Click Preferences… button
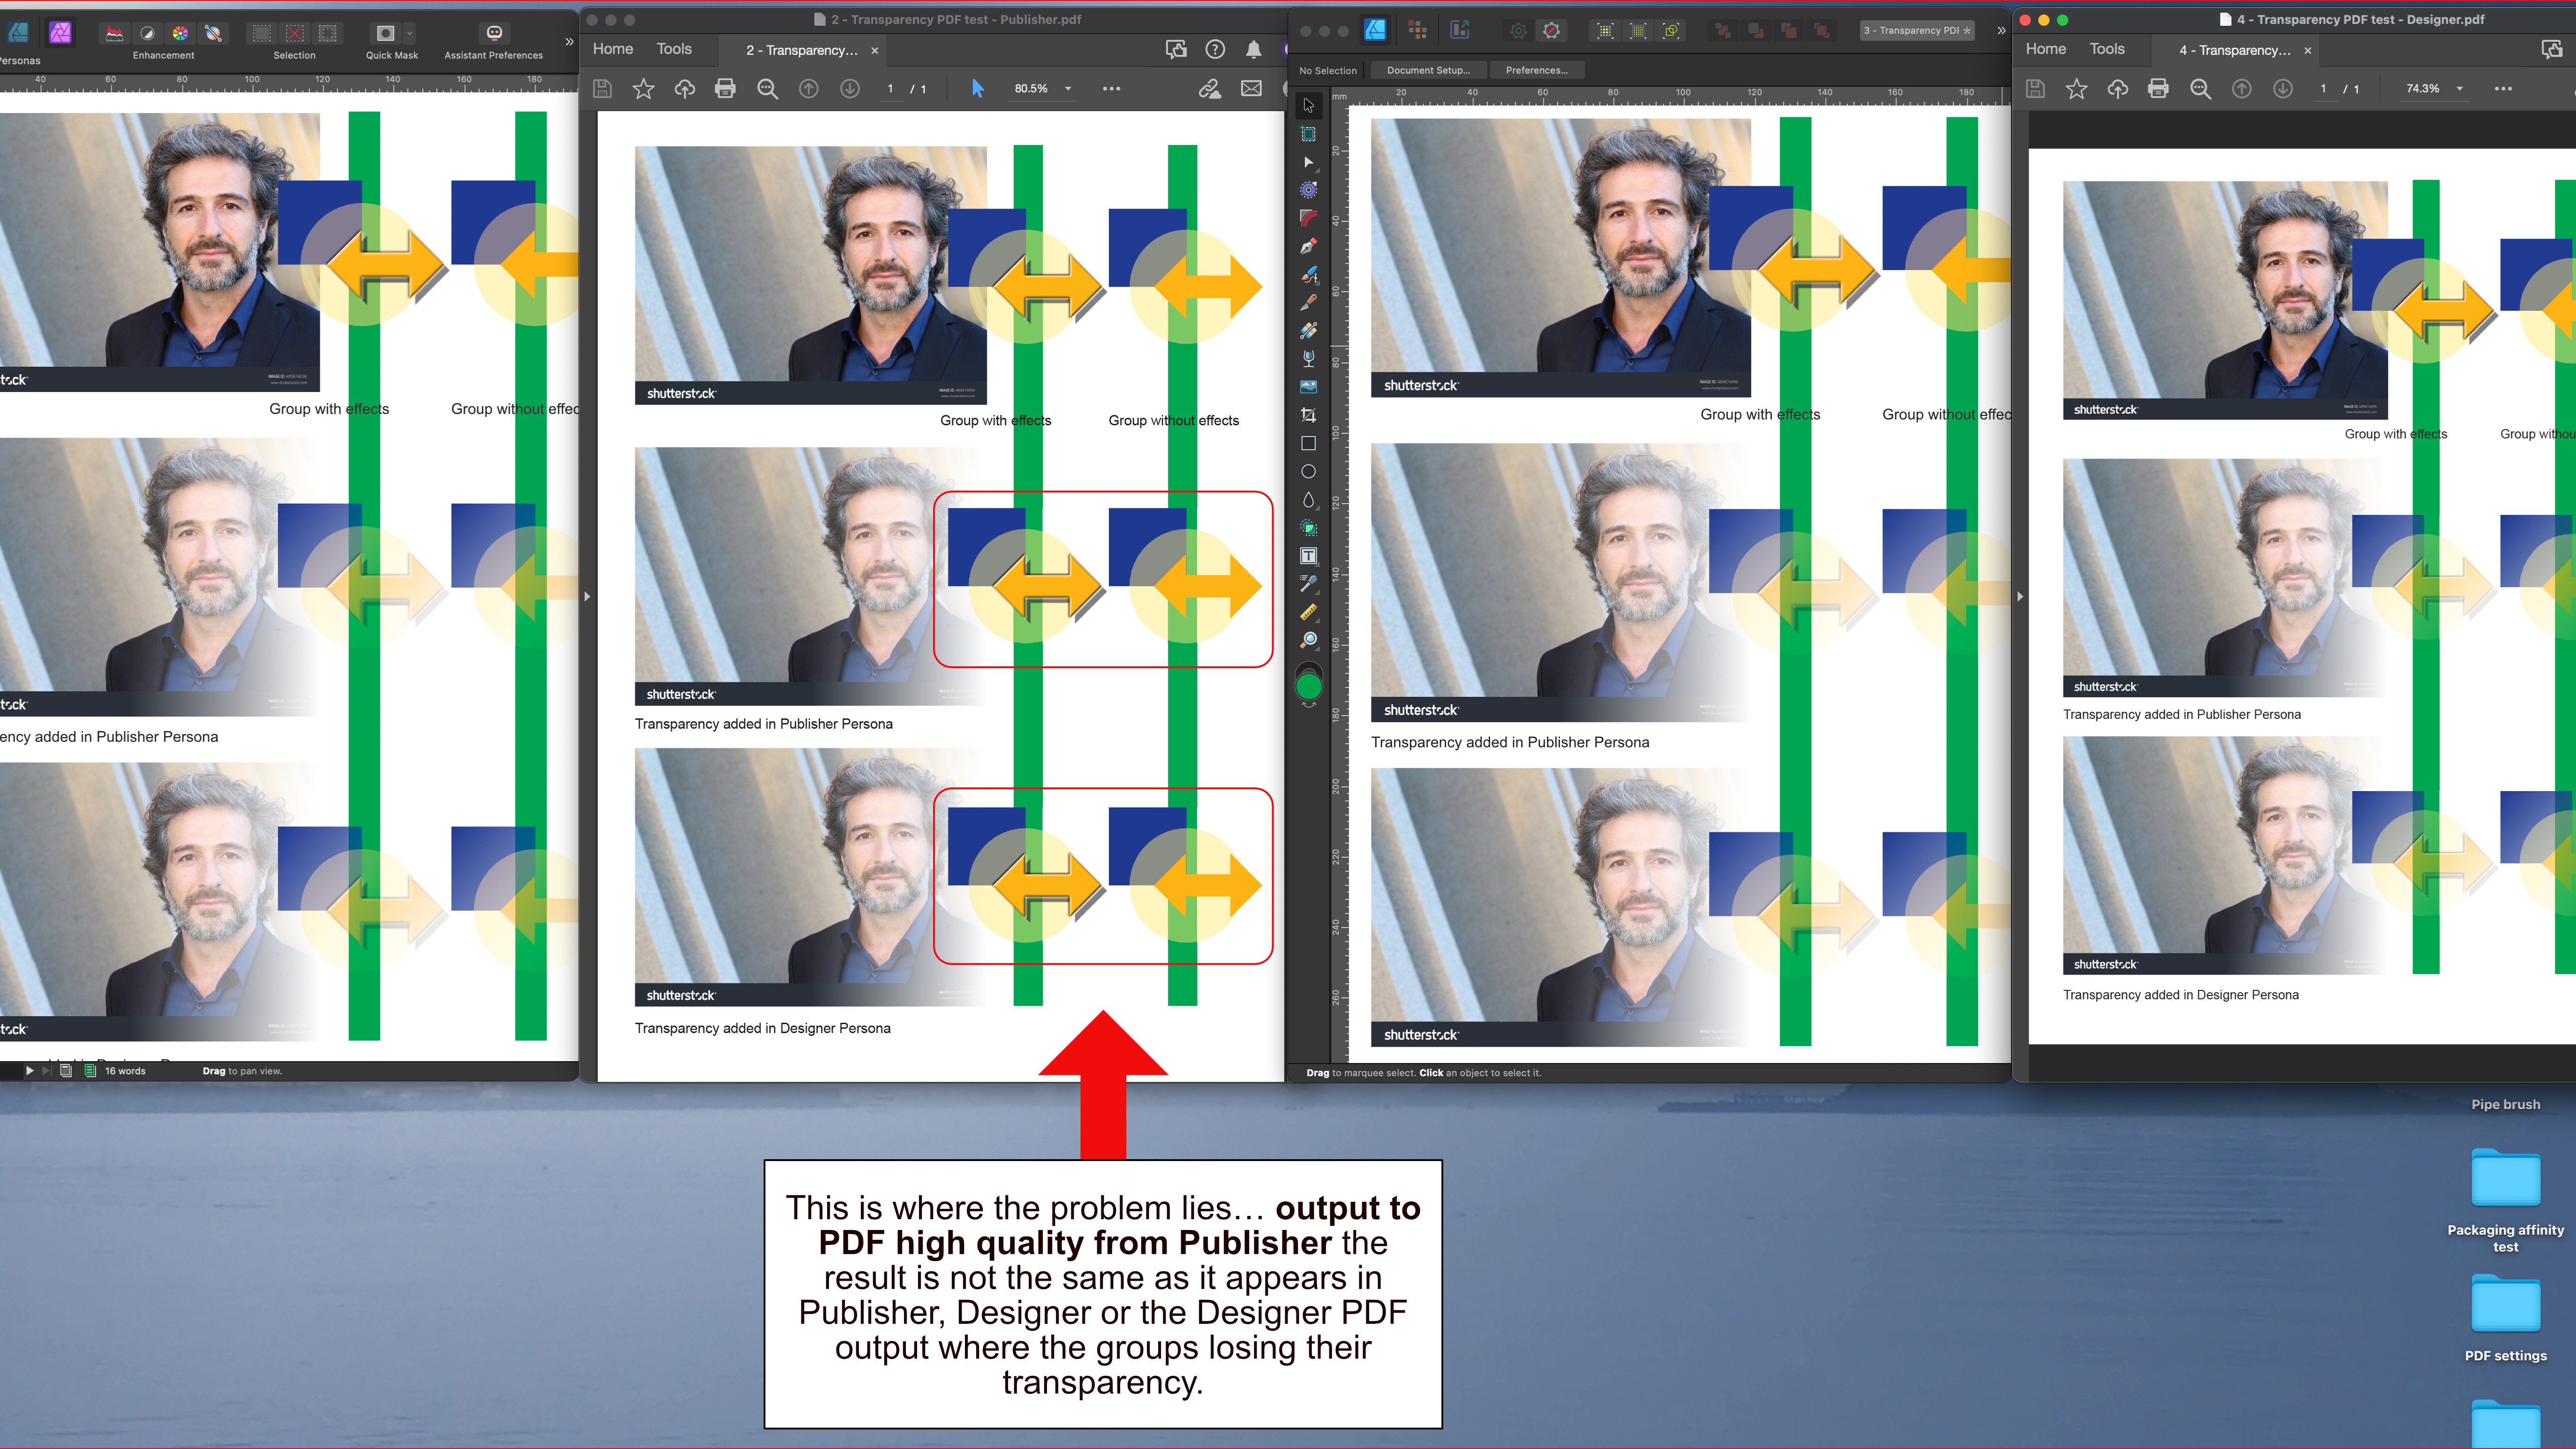 (1537, 70)
